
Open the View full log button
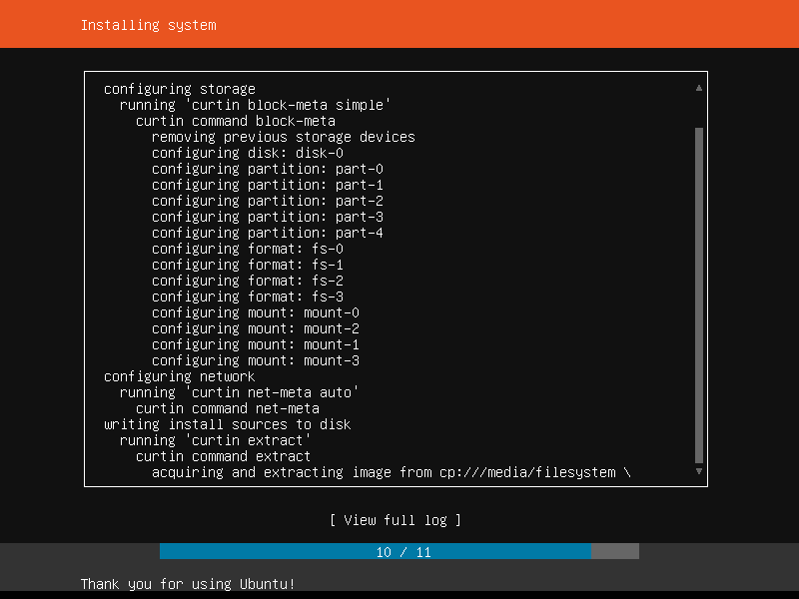point(396,520)
